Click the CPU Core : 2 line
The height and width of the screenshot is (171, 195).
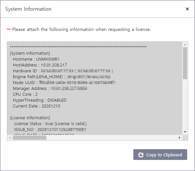click(x=25, y=94)
